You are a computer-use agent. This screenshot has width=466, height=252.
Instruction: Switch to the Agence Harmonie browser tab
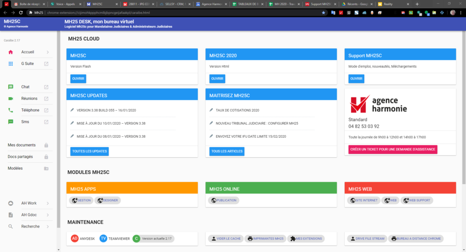pyautogui.click(x=210, y=4)
